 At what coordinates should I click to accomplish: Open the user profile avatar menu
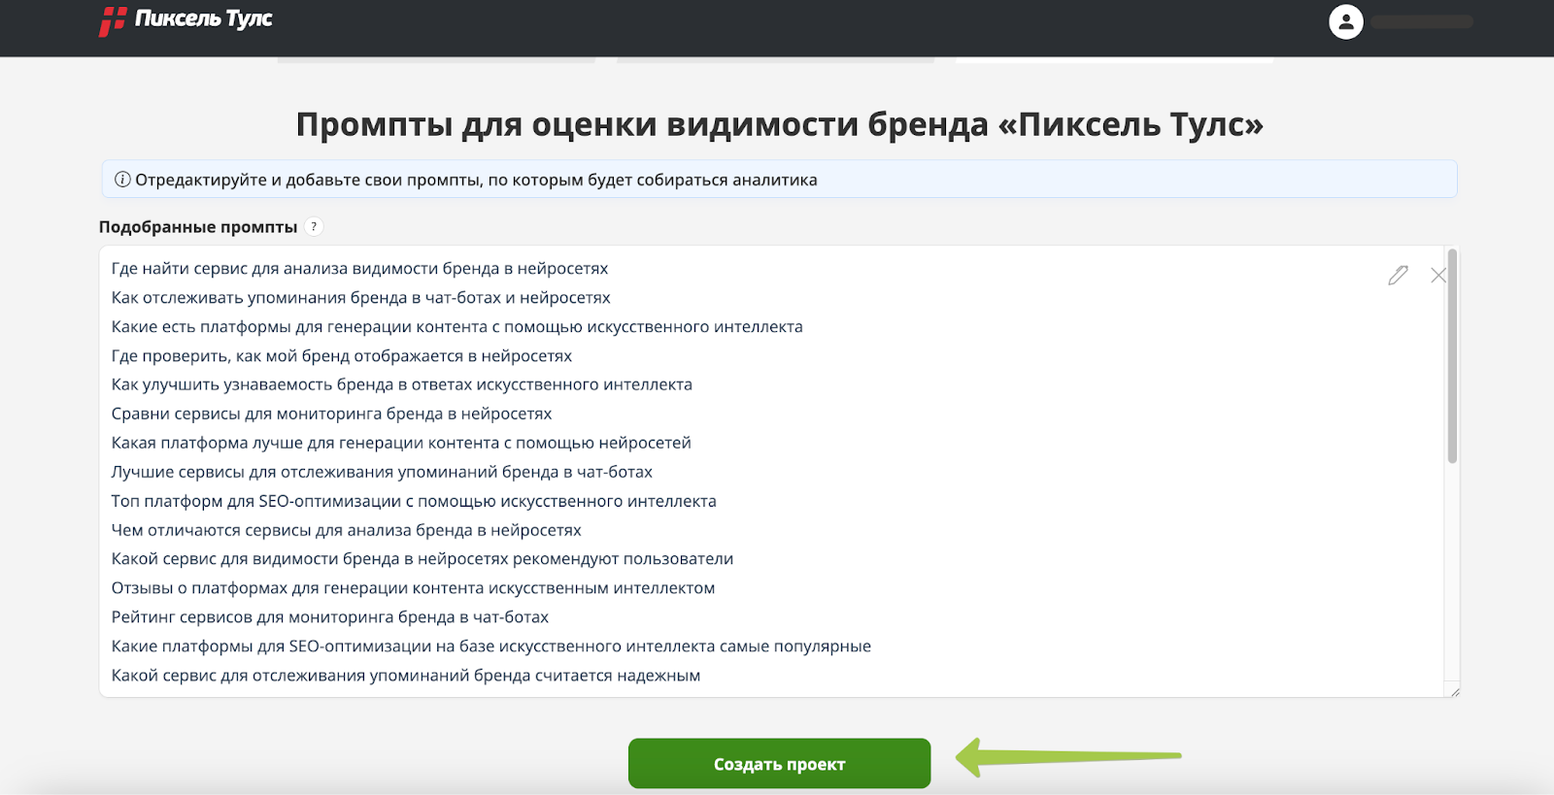point(1345,22)
